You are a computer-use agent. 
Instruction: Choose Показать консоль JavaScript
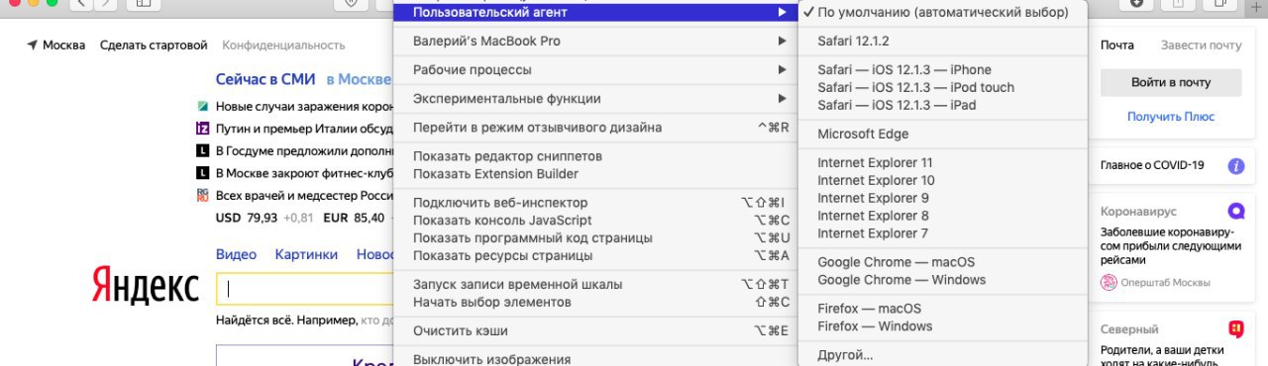click(595, 221)
